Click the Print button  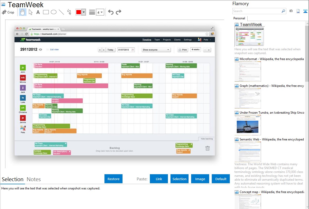(x=183, y=50)
